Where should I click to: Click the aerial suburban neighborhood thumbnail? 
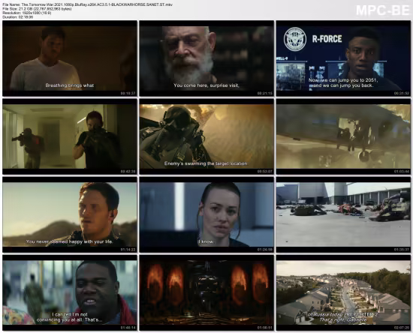(x=343, y=292)
